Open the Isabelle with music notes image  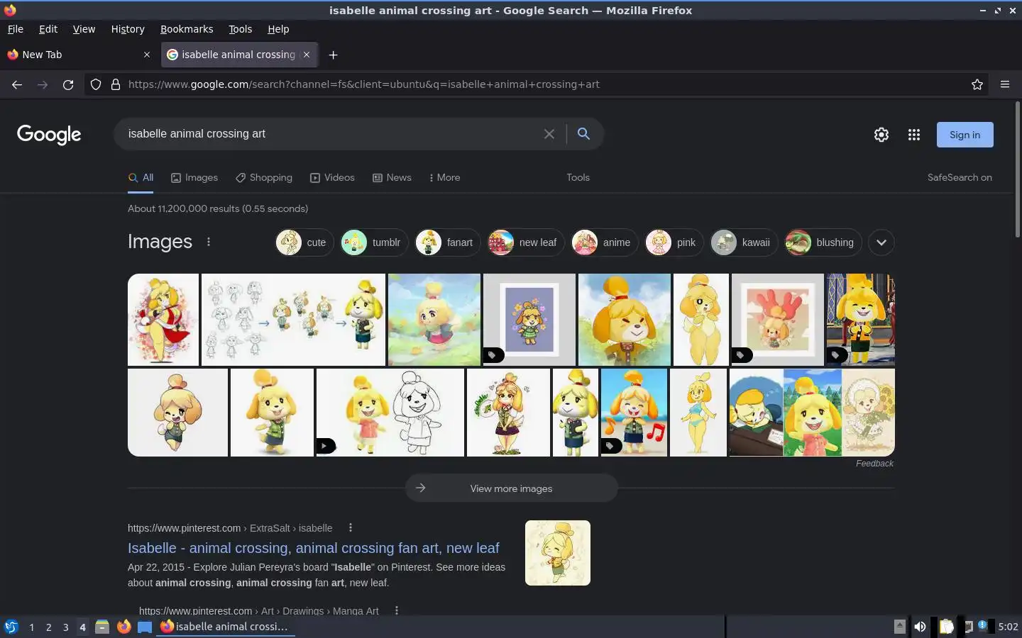[x=634, y=413]
